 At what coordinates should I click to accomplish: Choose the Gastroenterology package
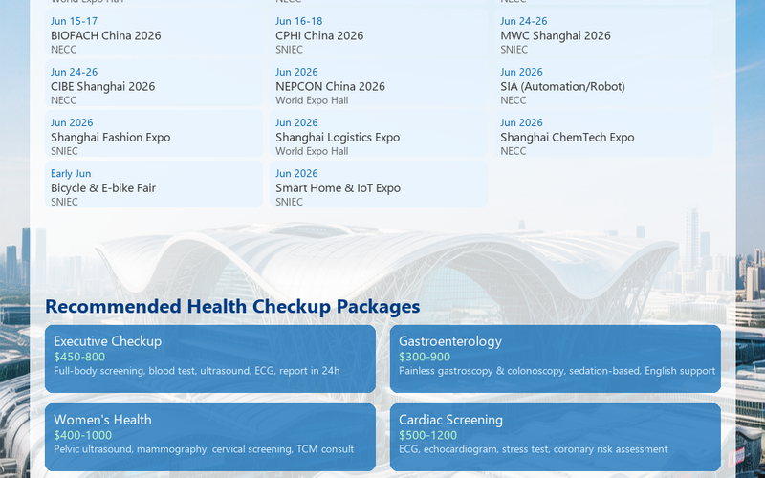556,358
